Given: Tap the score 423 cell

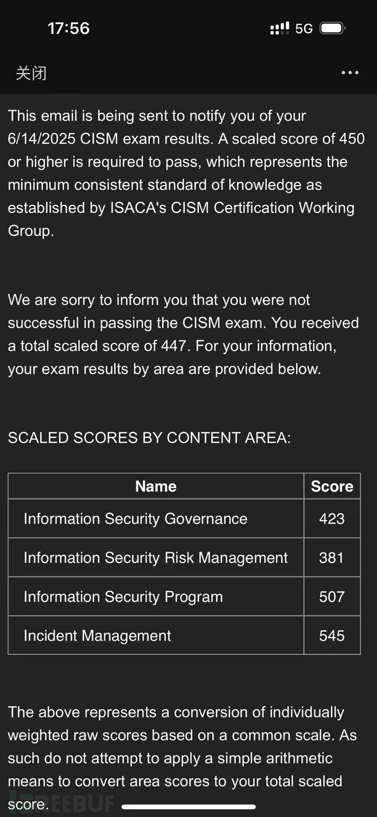Looking at the screenshot, I should tap(332, 519).
